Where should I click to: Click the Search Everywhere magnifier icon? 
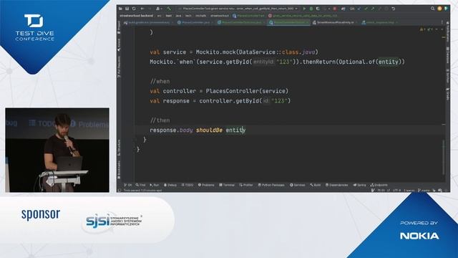pyautogui.click(x=432, y=9)
